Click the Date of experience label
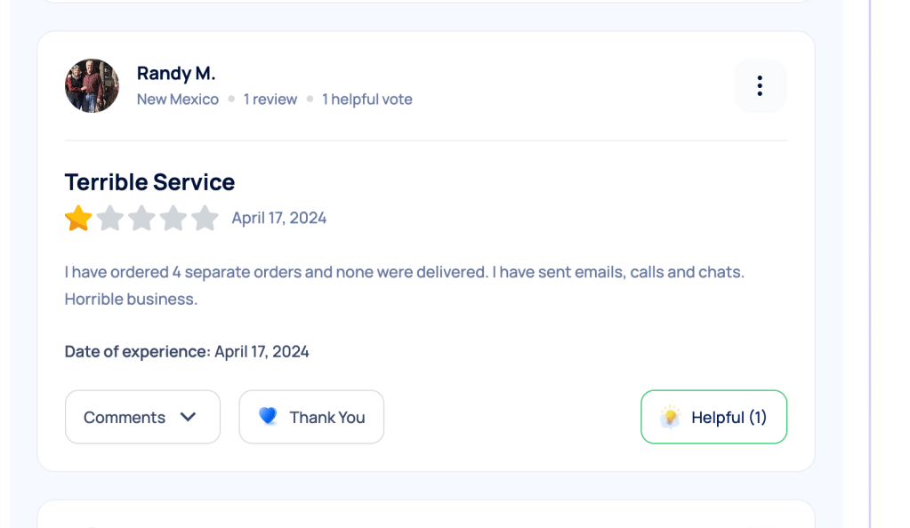This screenshot has height=528, width=910. tap(137, 351)
